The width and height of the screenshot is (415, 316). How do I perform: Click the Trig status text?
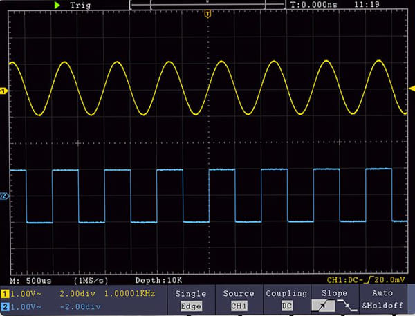(x=80, y=6)
